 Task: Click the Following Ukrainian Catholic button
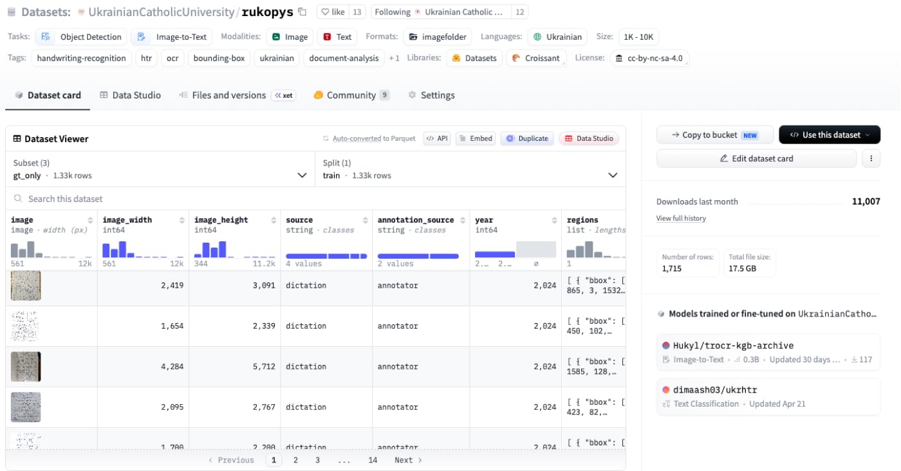coord(441,12)
